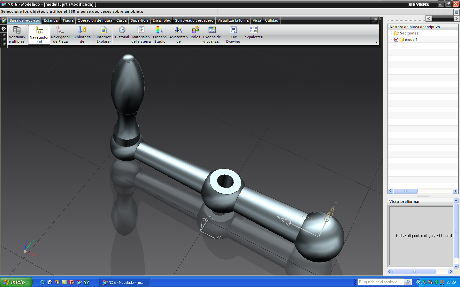Screen dimensions: 460x287
Task: Click horizontal scrollbar thumb in Vista preliminar
Action: (x=414, y=272)
